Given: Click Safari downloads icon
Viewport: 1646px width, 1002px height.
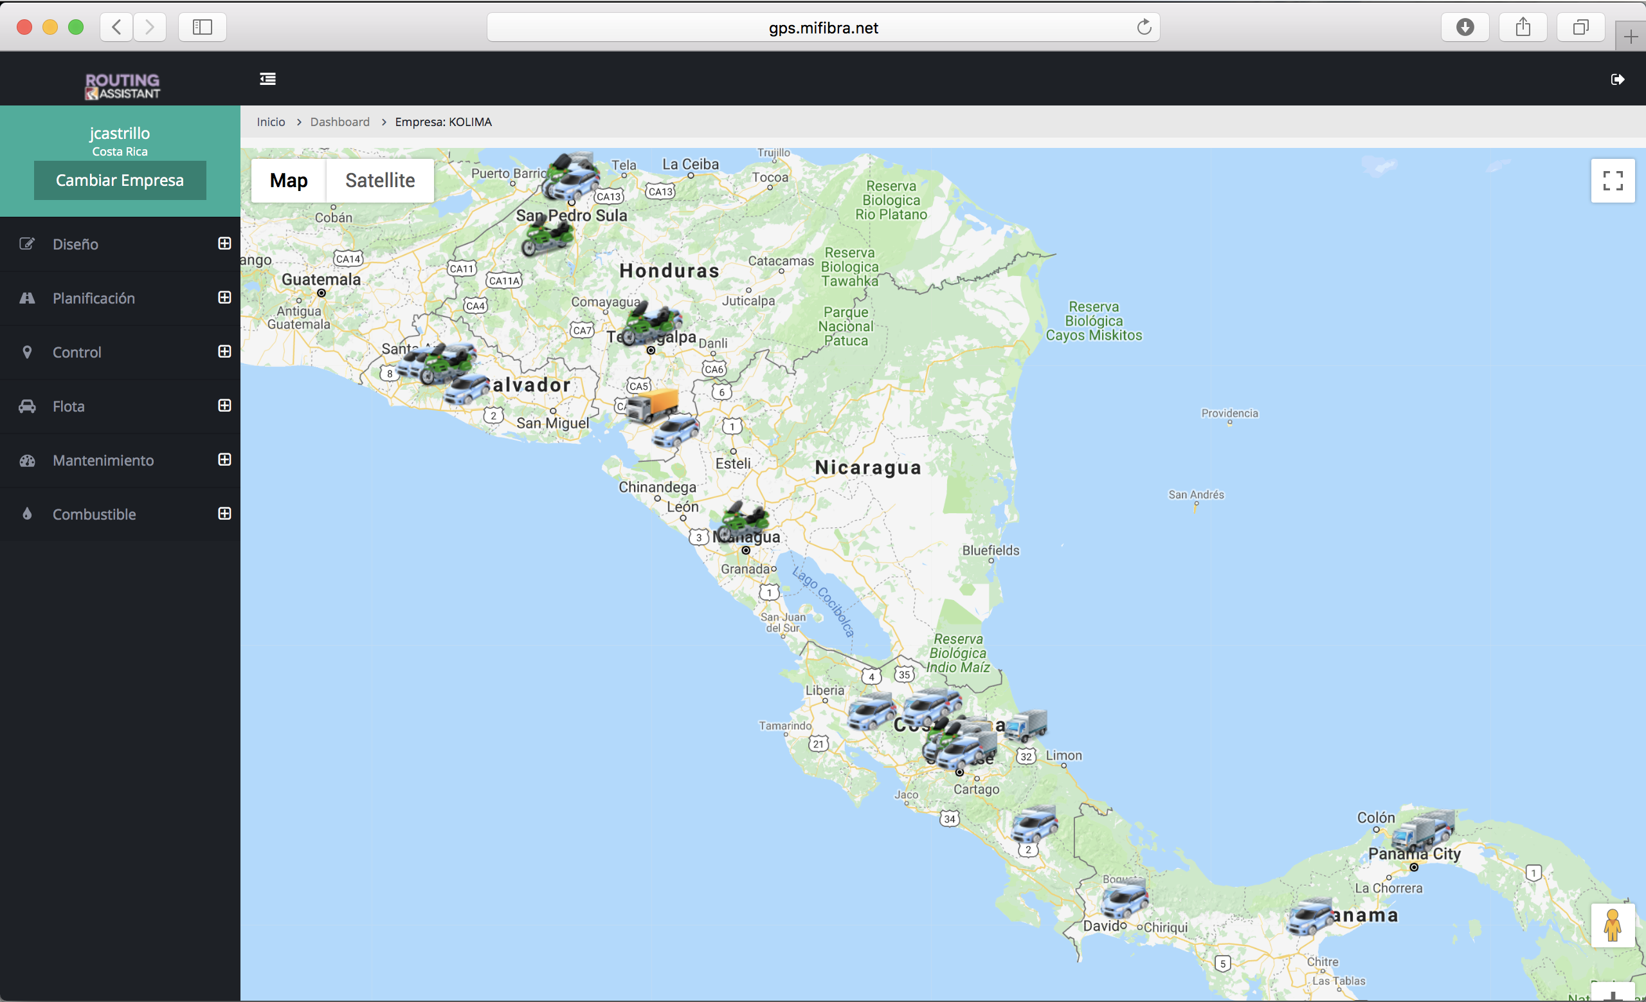Looking at the screenshot, I should (1465, 28).
